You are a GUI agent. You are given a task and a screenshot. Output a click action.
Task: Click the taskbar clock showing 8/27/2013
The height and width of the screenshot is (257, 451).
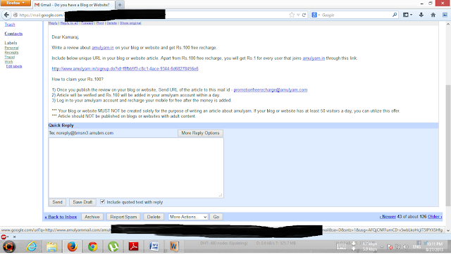pos(435,246)
